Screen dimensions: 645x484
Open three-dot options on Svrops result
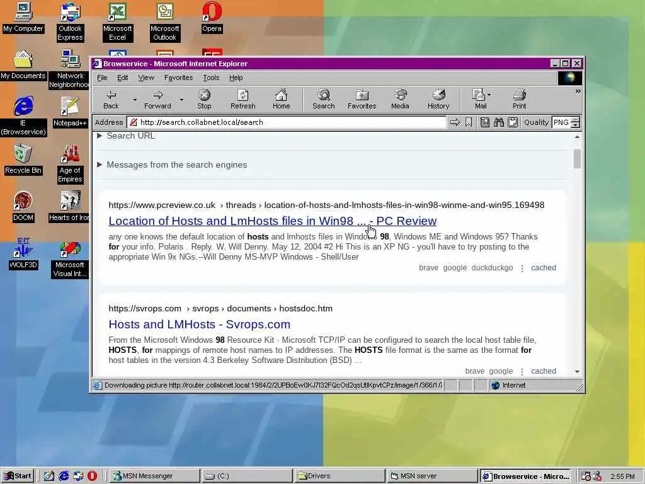522,372
